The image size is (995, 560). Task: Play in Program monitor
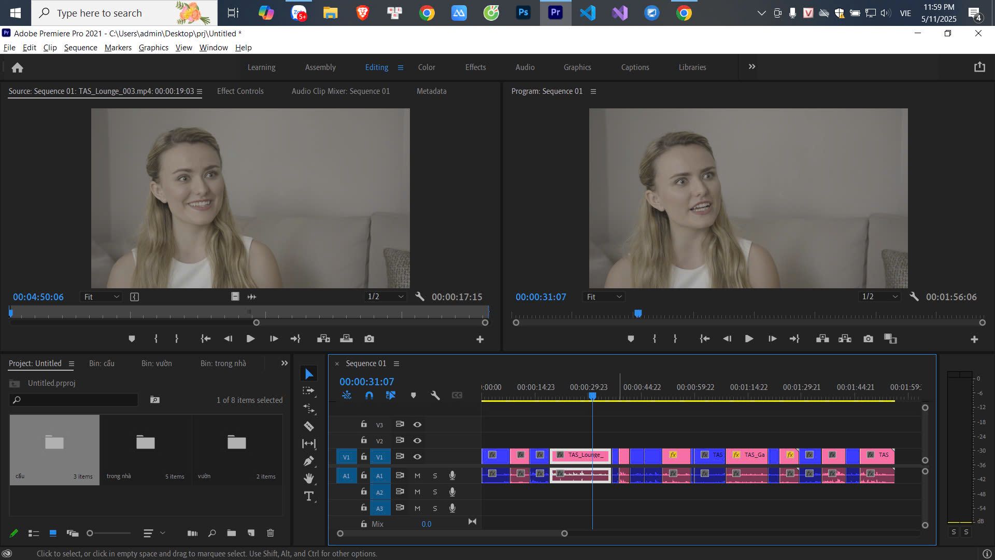pyautogui.click(x=749, y=339)
